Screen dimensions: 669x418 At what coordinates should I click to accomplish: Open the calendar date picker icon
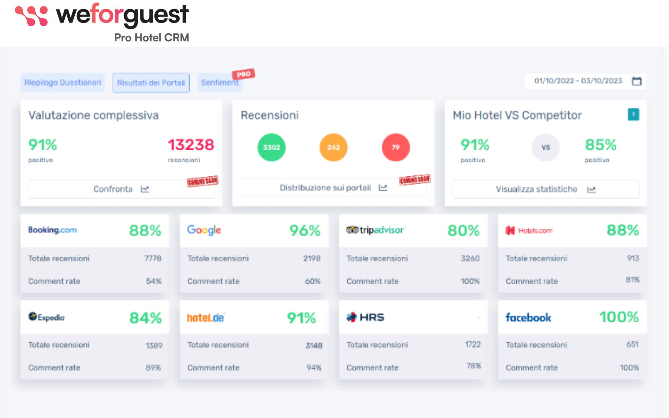click(637, 81)
